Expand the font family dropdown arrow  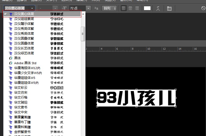[33, 8]
